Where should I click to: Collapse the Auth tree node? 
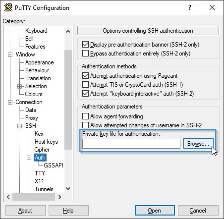click(29, 158)
